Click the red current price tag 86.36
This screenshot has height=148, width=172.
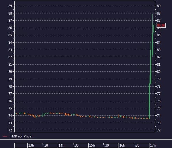(x=161, y=25)
